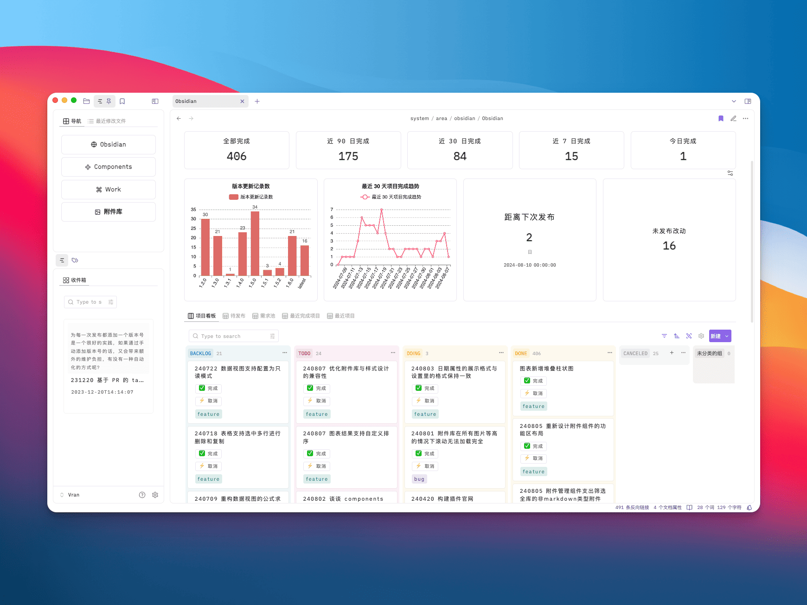Toggle 完成 checkbox on card 240722
The width and height of the screenshot is (807, 605).
(x=202, y=388)
